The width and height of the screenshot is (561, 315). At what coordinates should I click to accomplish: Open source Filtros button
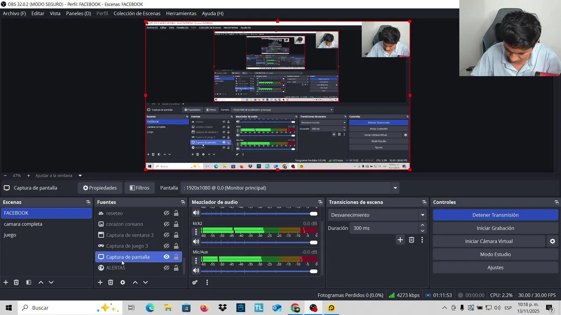click(x=139, y=188)
